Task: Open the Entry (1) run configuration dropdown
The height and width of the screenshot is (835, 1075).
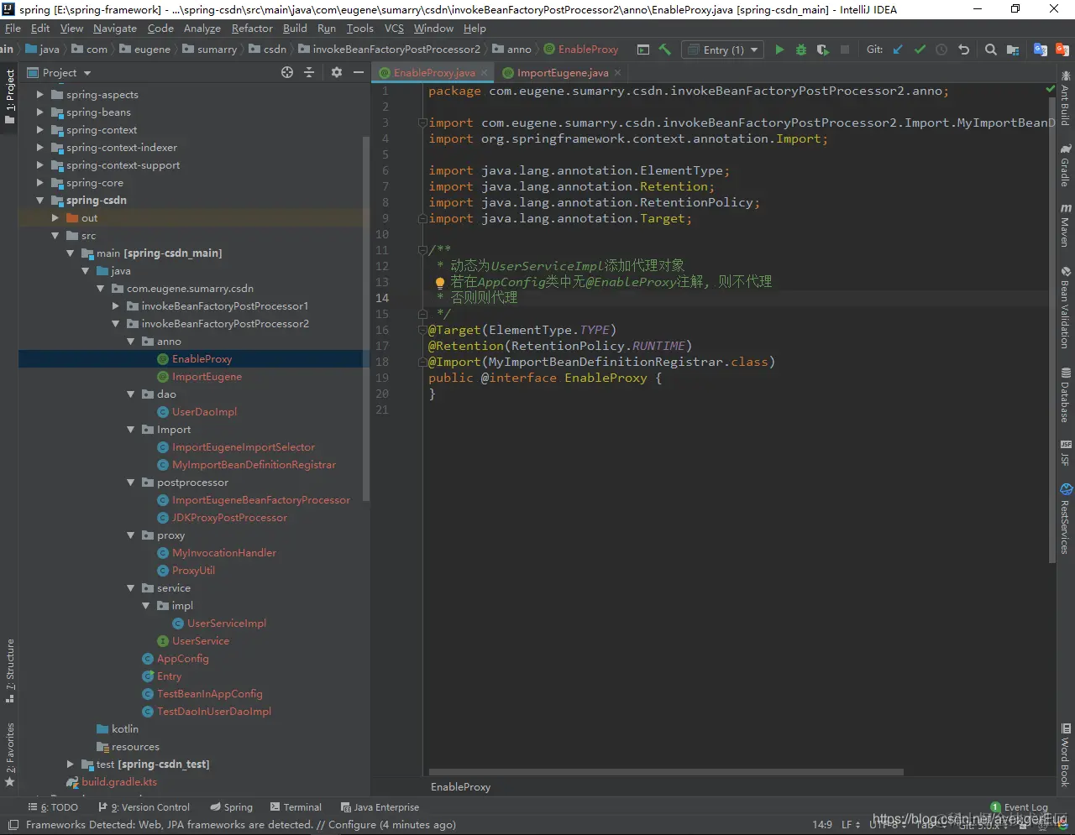Action: click(x=723, y=50)
